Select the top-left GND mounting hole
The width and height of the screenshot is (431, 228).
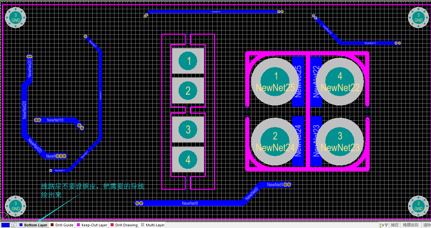[x=15, y=18]
